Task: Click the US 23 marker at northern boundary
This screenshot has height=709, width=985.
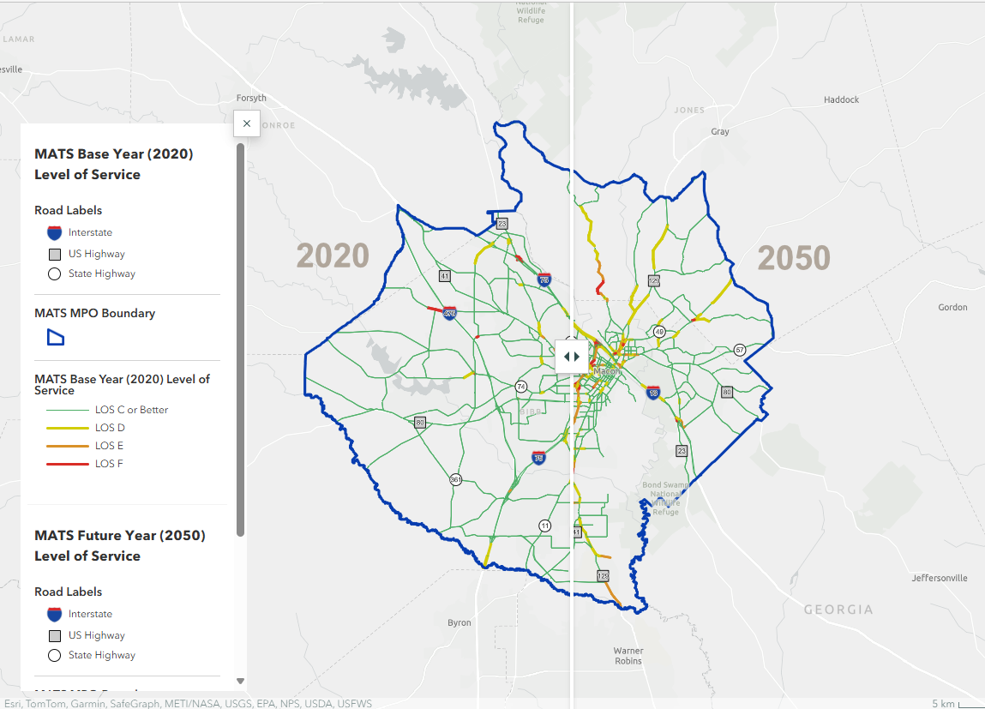Action: 502,224
